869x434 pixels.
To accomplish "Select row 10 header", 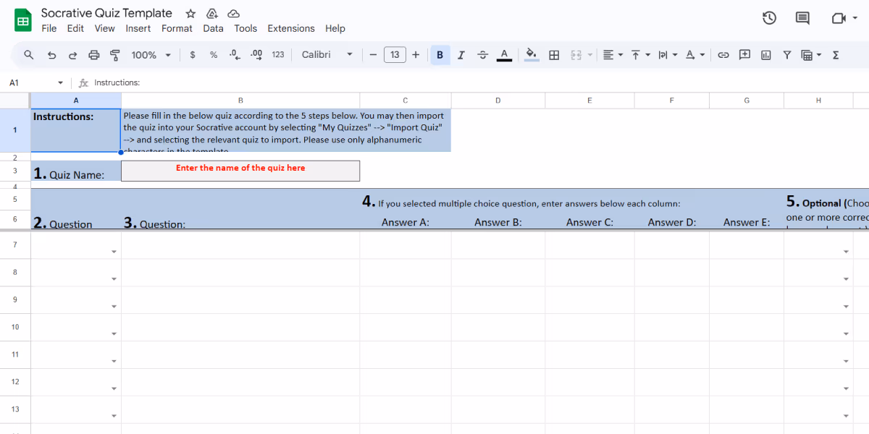I will [x=15, y=327].
